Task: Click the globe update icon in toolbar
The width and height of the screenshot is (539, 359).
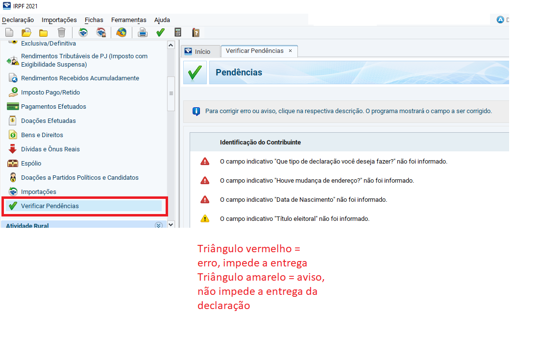Action: [121, 33]
